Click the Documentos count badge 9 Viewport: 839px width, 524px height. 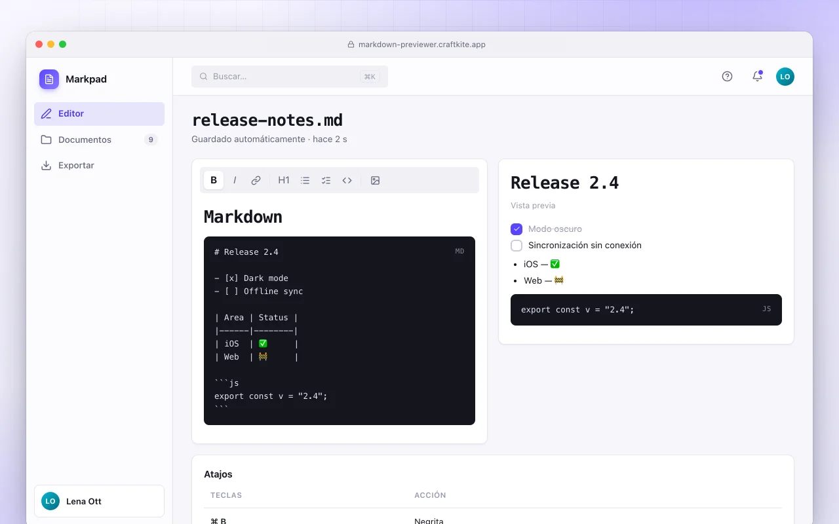[151, 140]
